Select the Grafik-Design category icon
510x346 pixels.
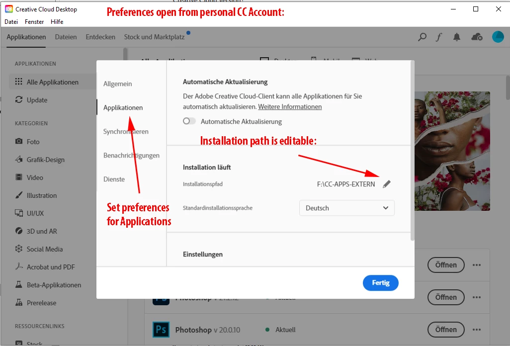click(x=19, y=160)
